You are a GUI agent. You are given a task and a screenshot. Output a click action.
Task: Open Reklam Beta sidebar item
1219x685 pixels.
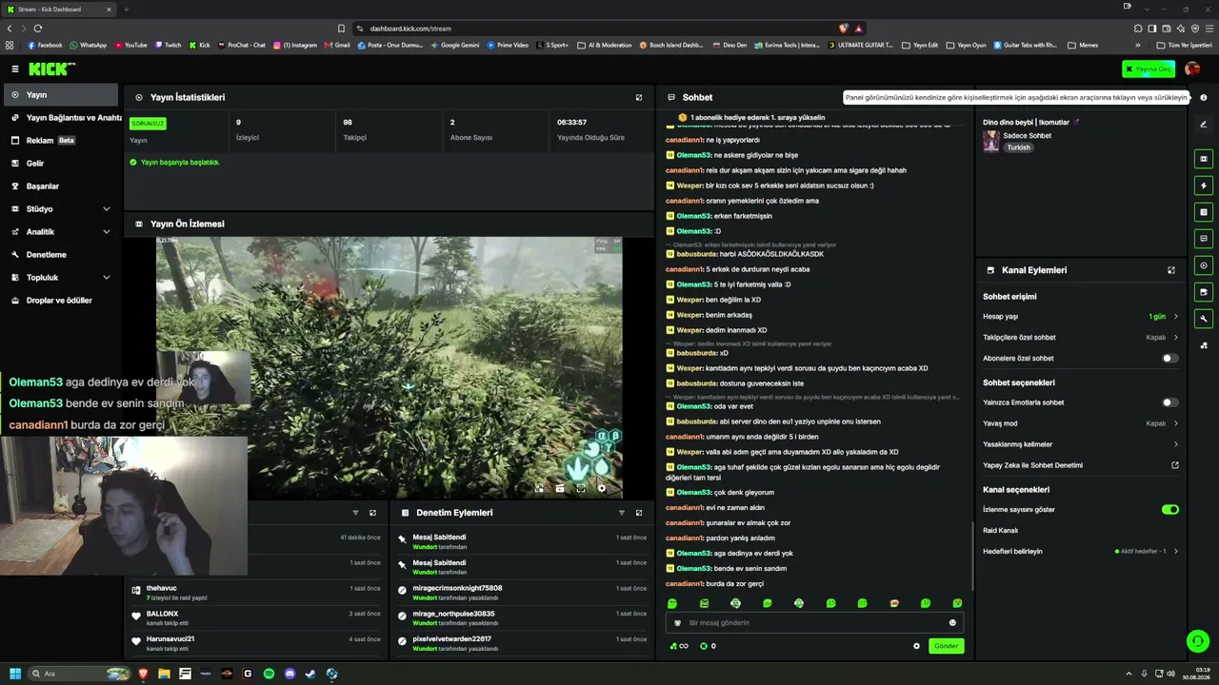pyautogui.click(x=61, y=141)
